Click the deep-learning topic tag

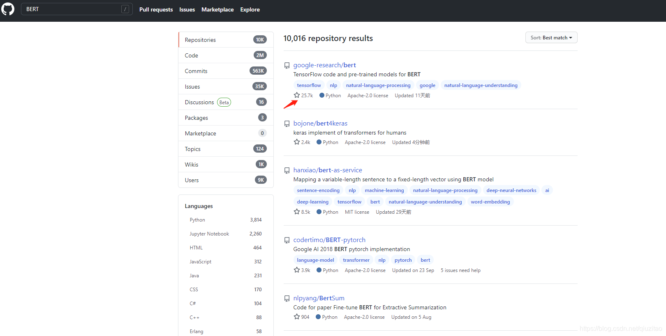[x=313, y=202]
